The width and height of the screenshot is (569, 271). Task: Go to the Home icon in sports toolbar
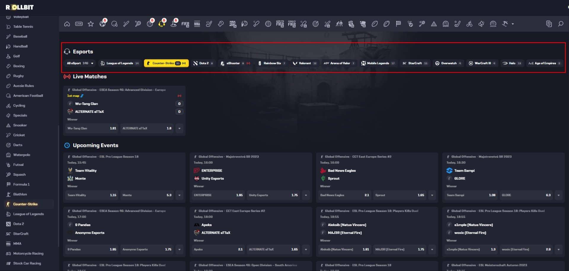click(x=67, y=24)
